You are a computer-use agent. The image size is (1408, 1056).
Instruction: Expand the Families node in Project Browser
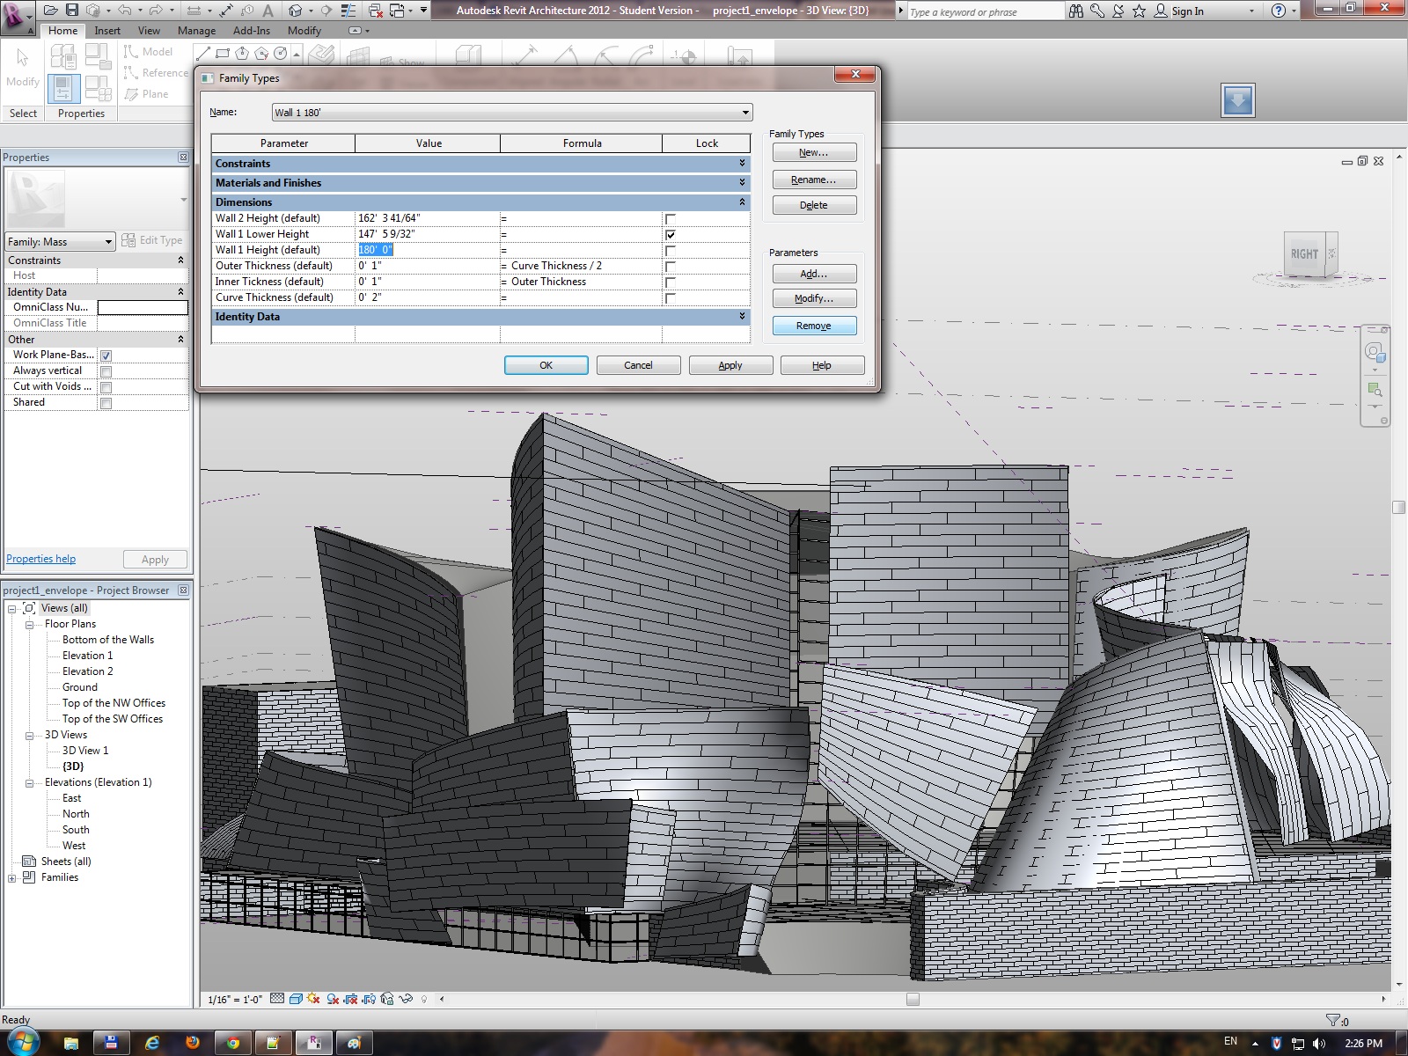(x=12, y=877)
